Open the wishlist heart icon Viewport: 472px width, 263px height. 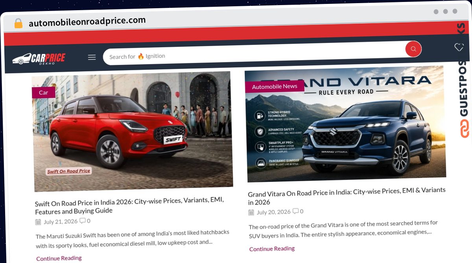459,47
